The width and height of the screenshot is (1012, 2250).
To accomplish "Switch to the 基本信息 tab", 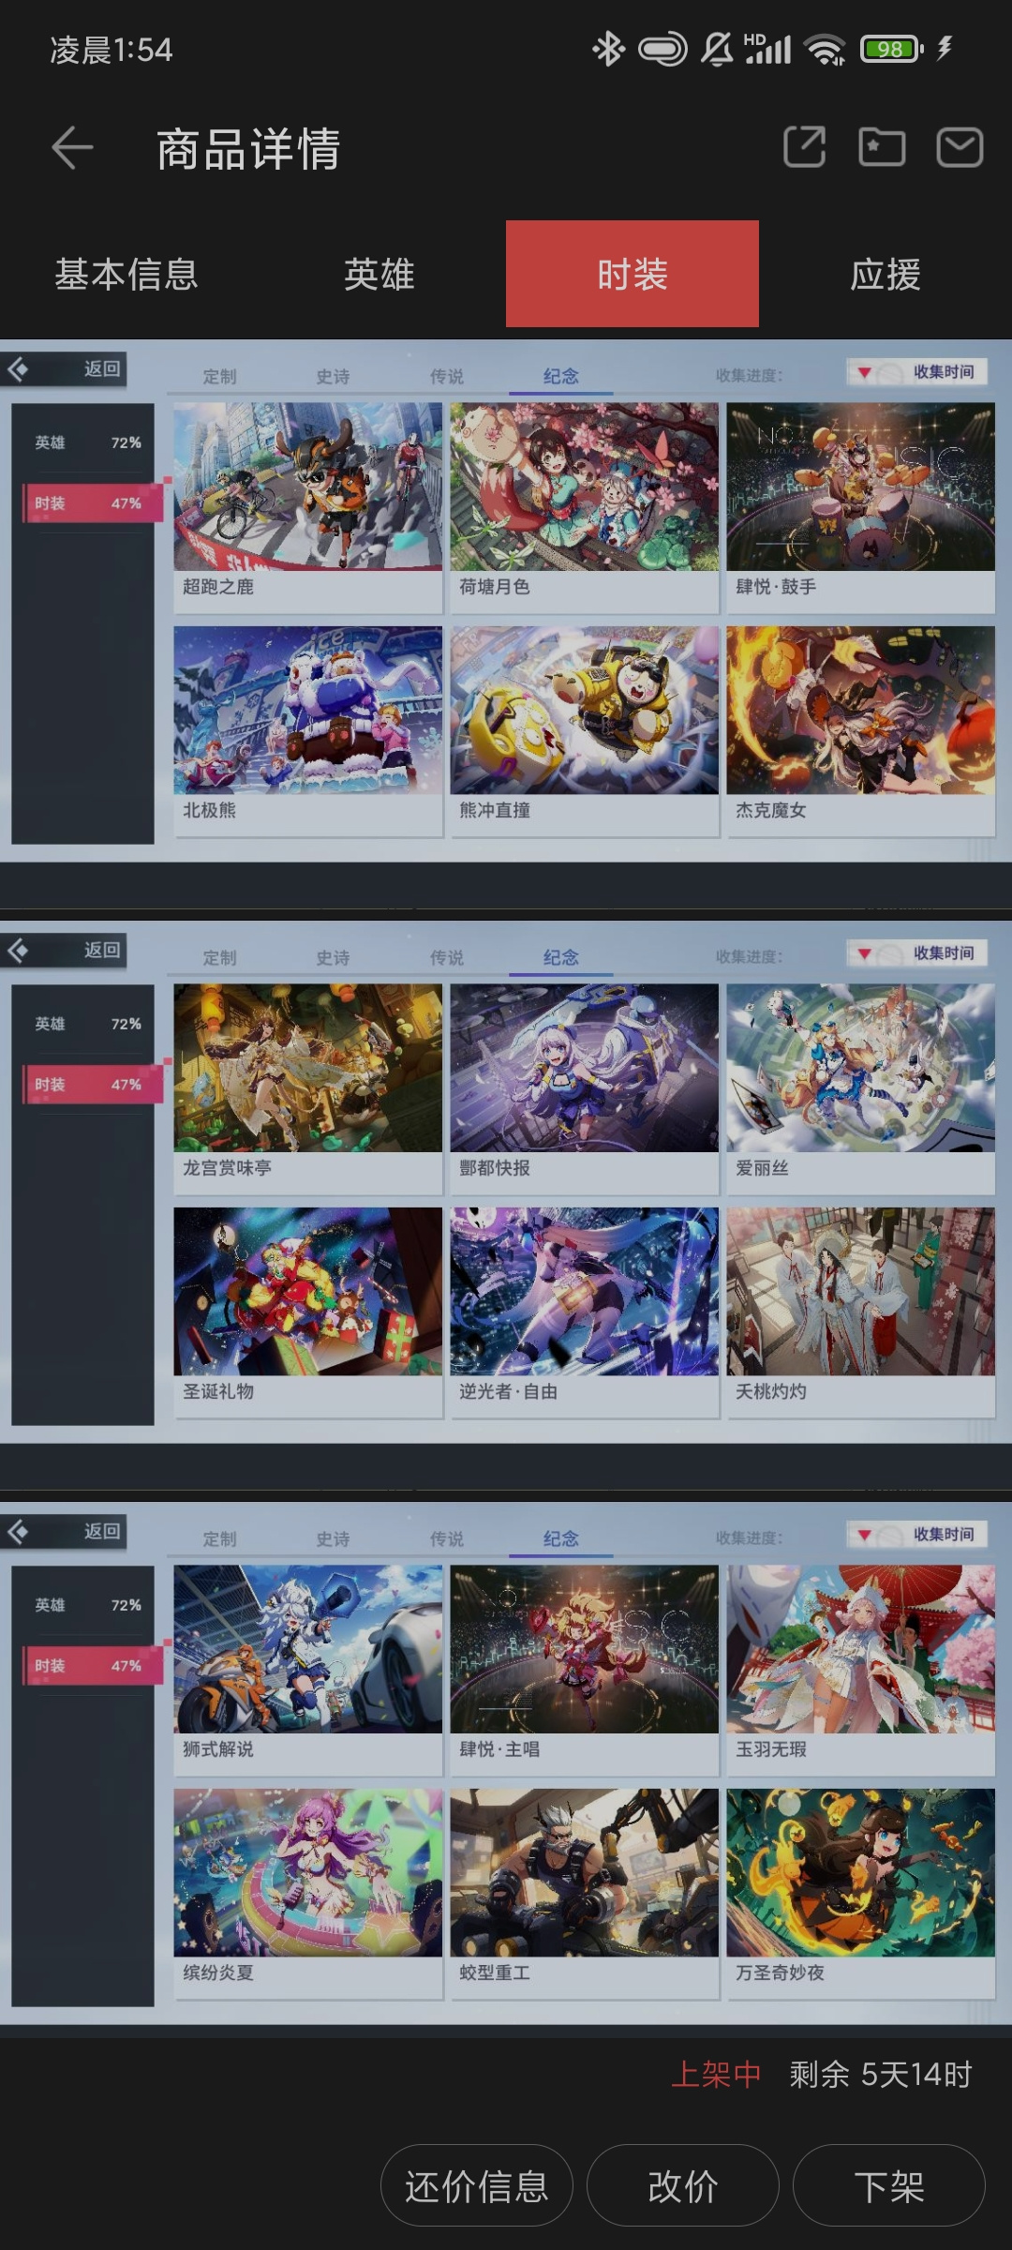I will coord(126,274).
